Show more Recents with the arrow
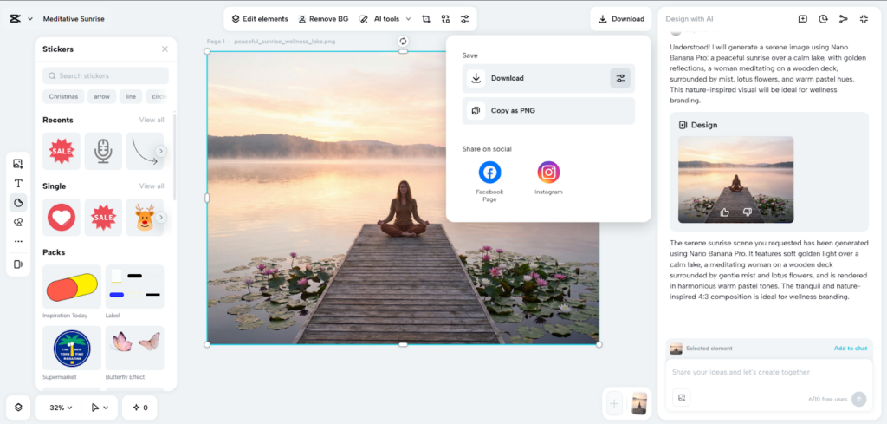Viewport: 887px width, 424px height. click(x=161, y=151)
